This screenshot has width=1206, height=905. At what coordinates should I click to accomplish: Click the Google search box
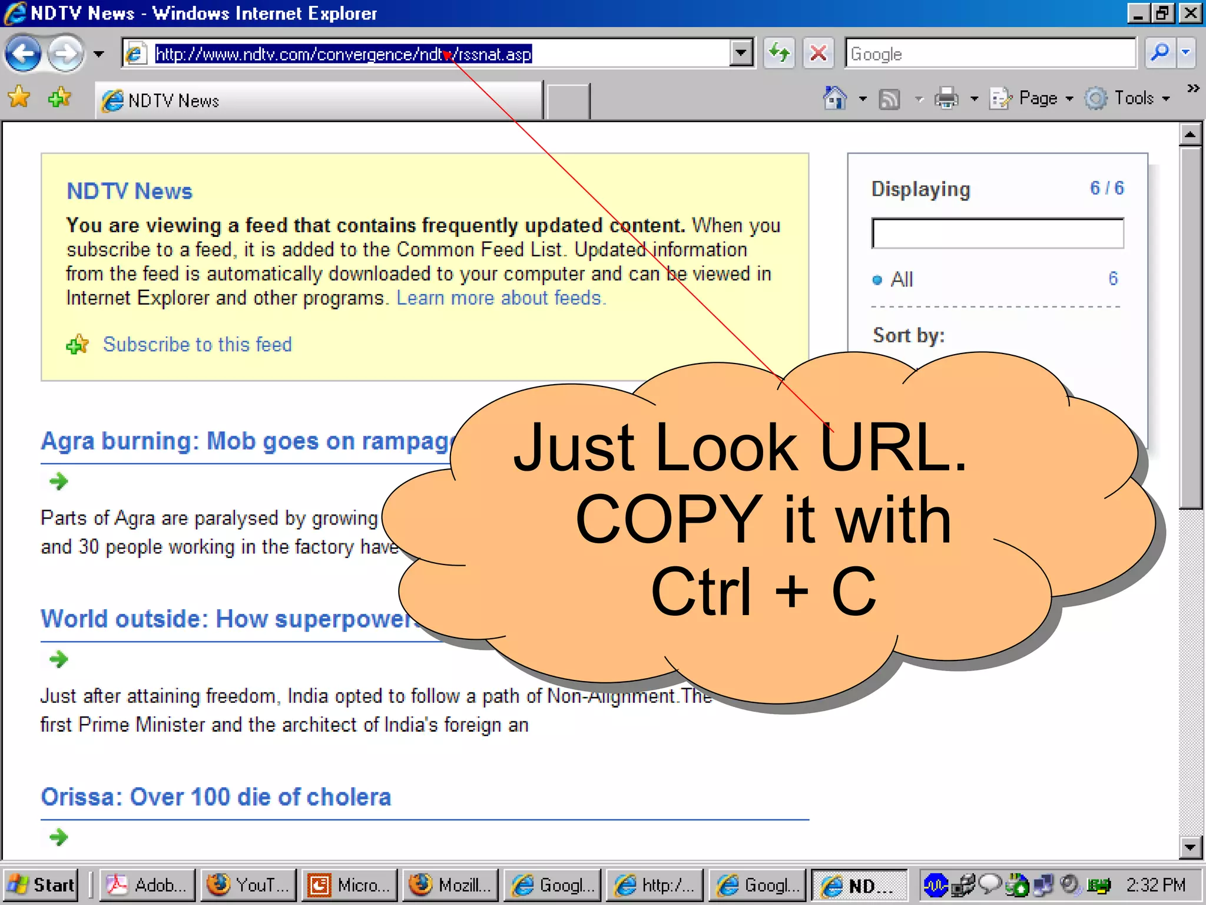coord(990,54)
